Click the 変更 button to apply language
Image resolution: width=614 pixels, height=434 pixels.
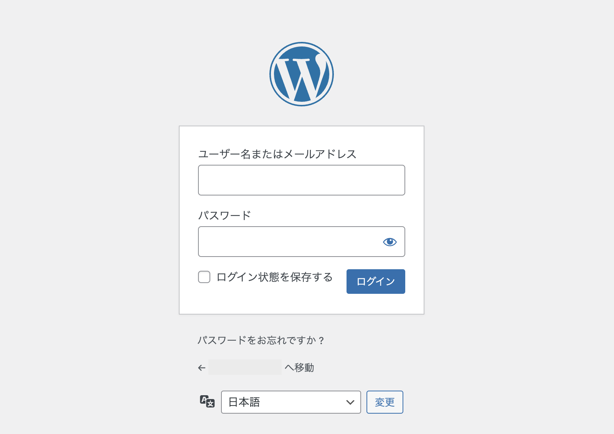tap(385, 402)
